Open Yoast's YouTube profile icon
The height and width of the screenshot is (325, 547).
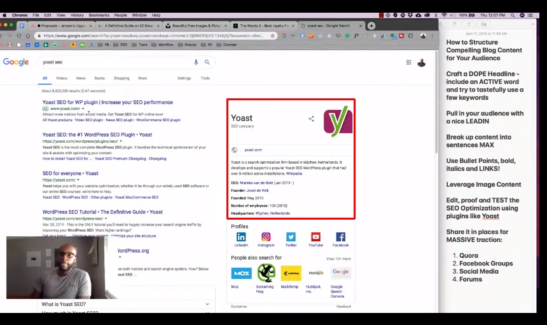pyautogui.click(x=315, y=237)
